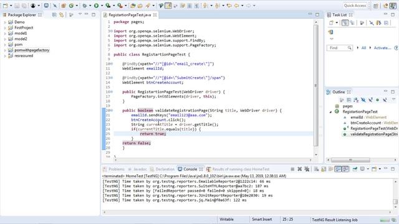
Task: Click the Activate... link in Task List
Action: 382,48
